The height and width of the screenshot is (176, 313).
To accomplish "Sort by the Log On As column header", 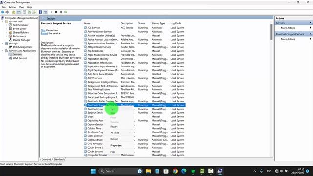I will pyautogui.click(x=176, y=23).
